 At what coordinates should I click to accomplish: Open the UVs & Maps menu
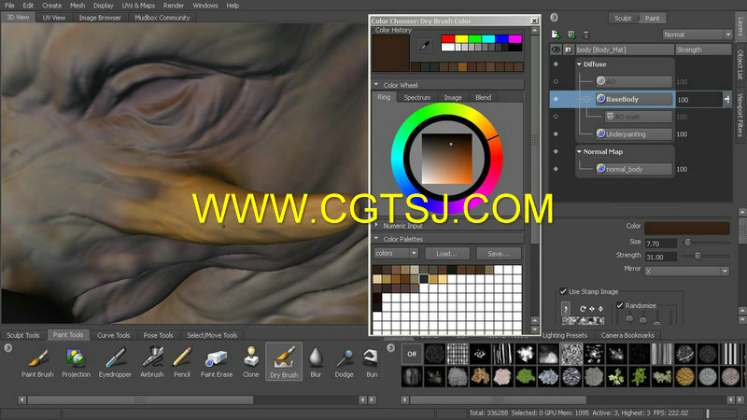[x=138, y=6]
